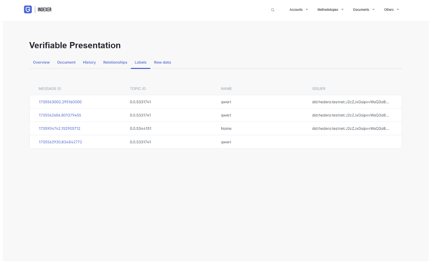Image resolution: width=430 pixels, height=263 pixels.
Task: Go to the Relationships tab
Action: point(115,62)
